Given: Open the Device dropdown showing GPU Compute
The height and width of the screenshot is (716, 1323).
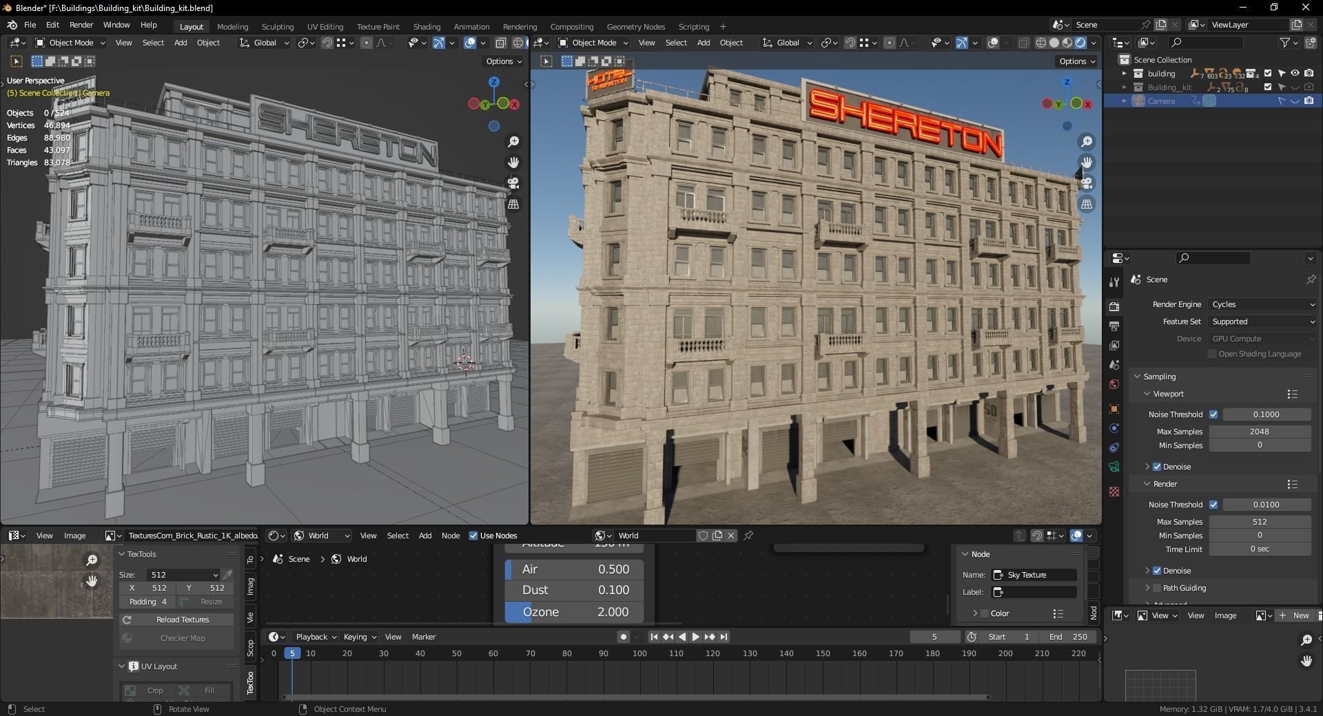Looking at the screenshot, I should (x=1261, y=338).
